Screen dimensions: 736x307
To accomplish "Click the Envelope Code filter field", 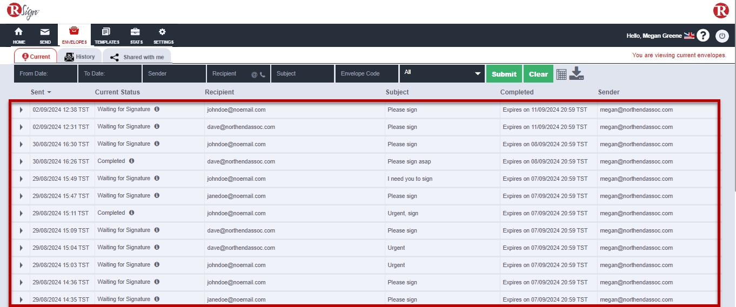I will tap(366, 73).
